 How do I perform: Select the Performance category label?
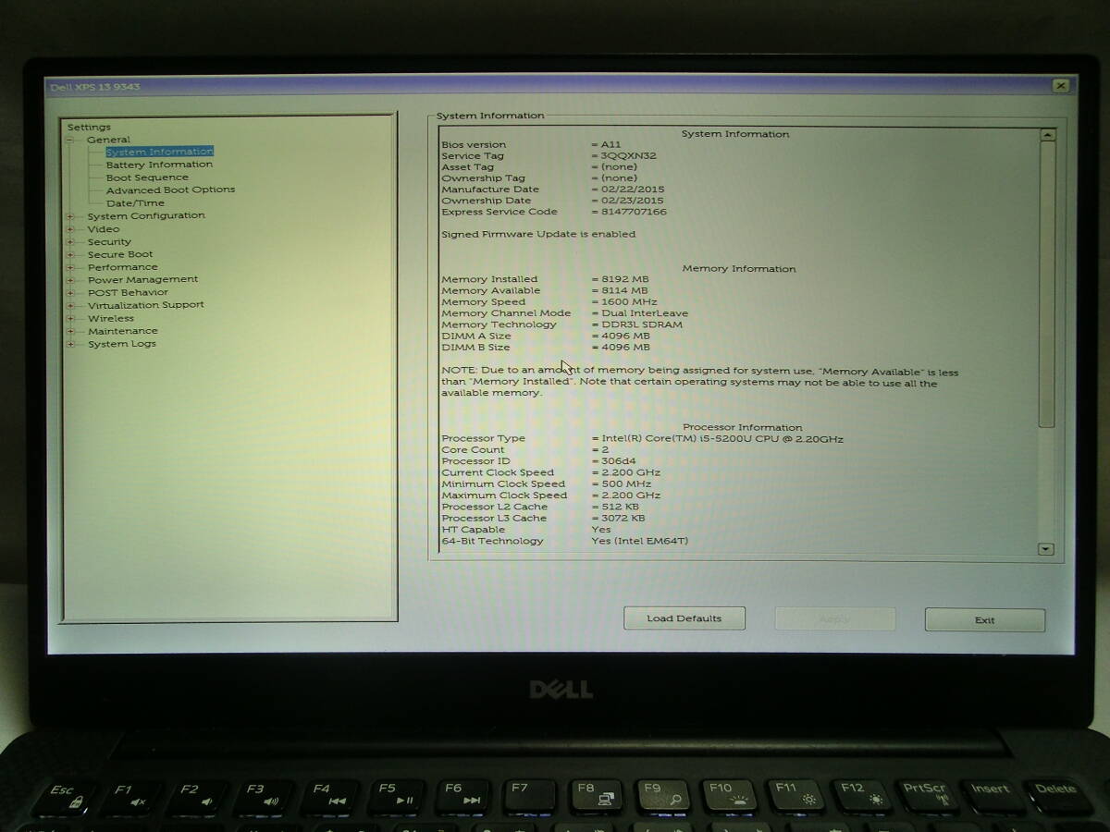[122, 266]
